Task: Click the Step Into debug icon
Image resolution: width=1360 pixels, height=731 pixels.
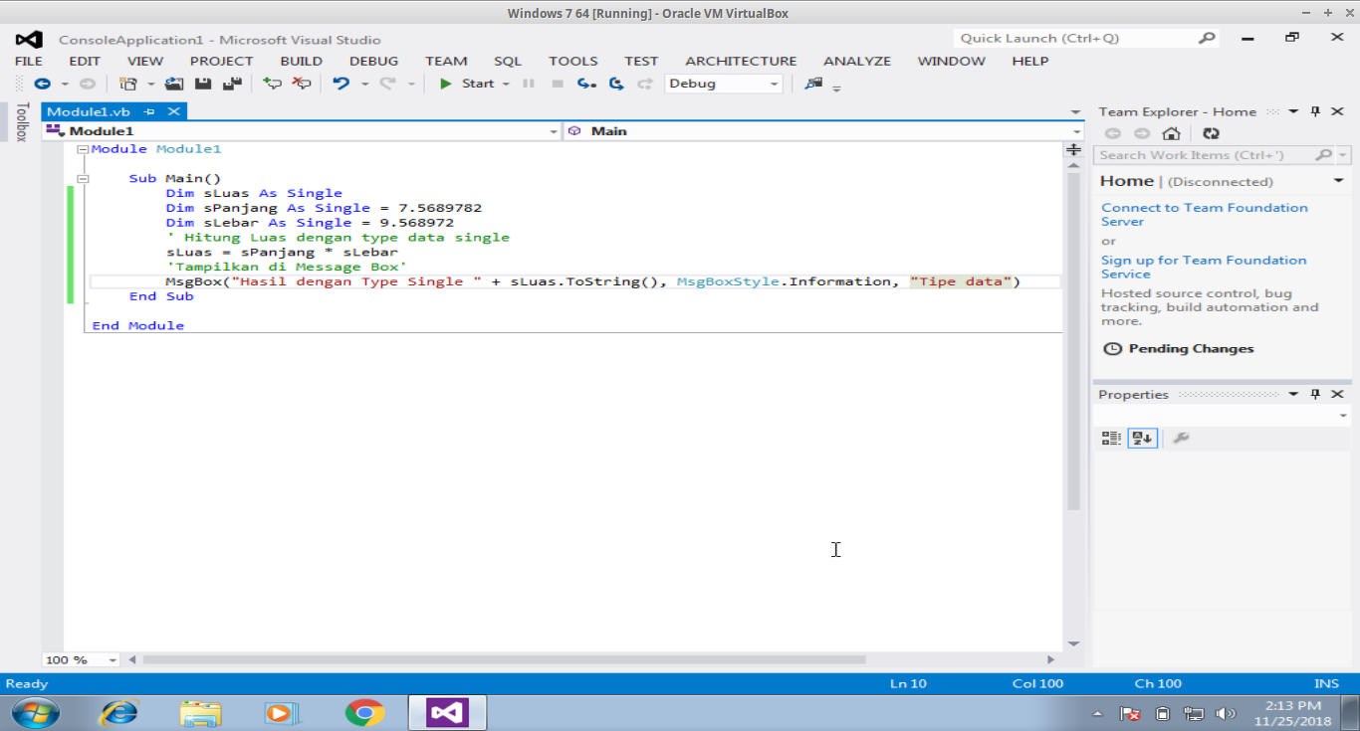Action: coord(586,84)
